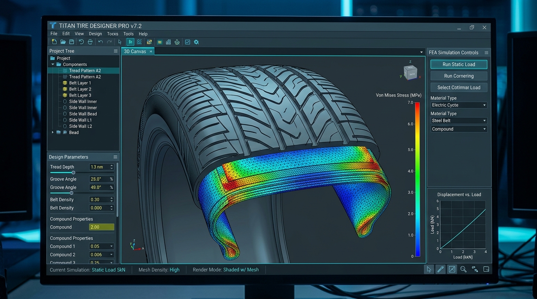This screenshot has width=537, height=299.
Task: Open the Design menu
Action: 95,34
